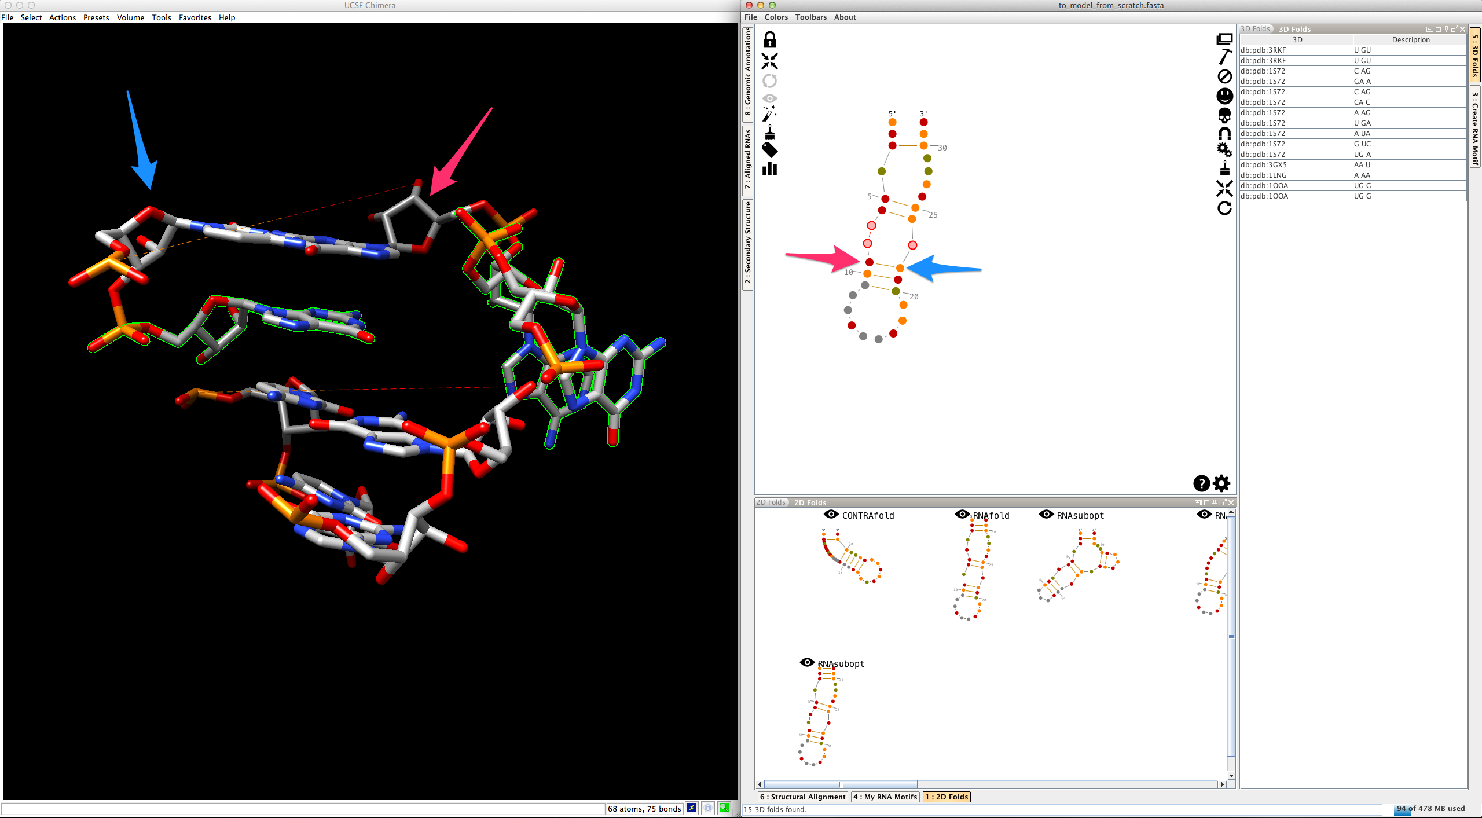Select the 5 : 3D Folds side tab
The width and height of the screenshot is (1482, 818).
click(1475, 56)
